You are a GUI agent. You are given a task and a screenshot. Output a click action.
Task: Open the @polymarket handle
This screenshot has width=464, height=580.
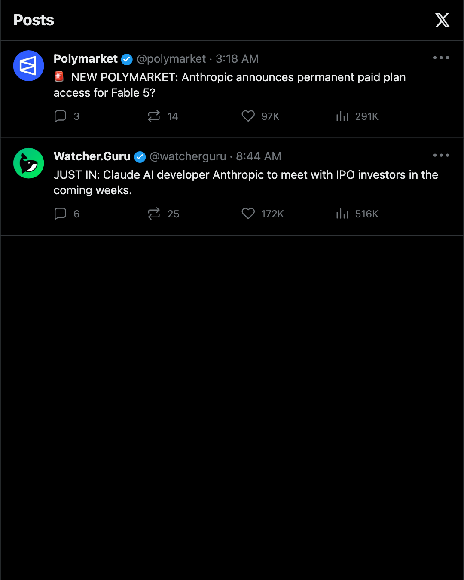pos(171,59)
